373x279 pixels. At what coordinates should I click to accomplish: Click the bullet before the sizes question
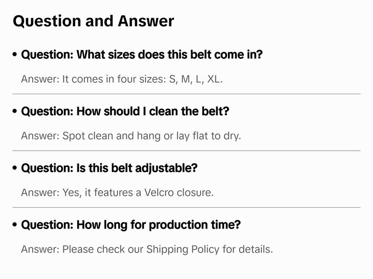15,55
